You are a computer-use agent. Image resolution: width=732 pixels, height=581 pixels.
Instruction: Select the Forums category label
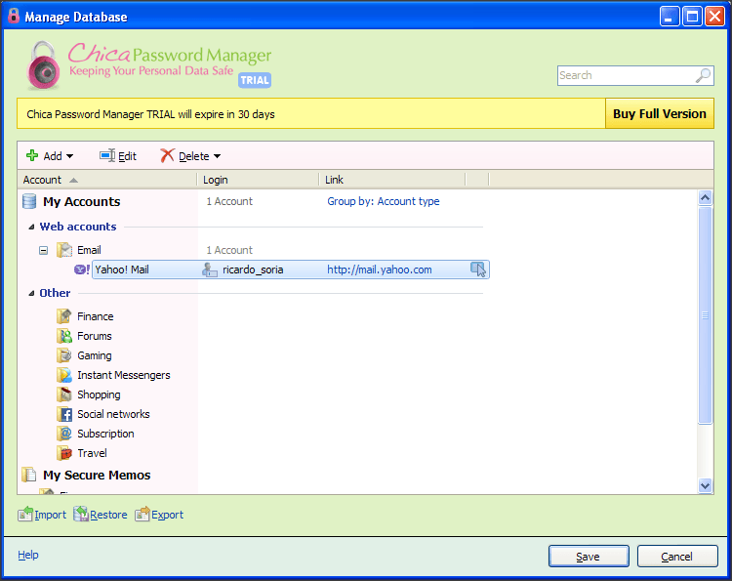(x=95, y=336)
